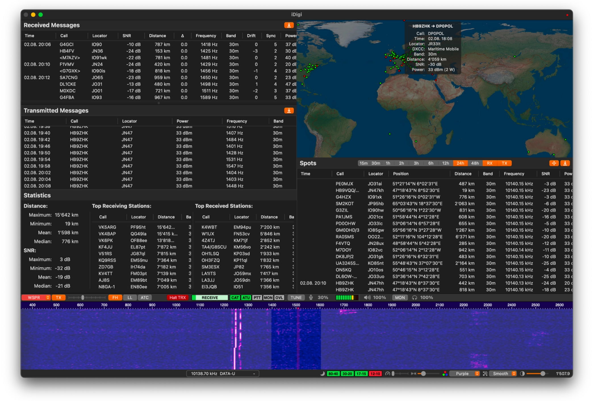Click the checkerboard smoothing icon
The height and width of the screenshot is (401, 594).
click(485, 374)
